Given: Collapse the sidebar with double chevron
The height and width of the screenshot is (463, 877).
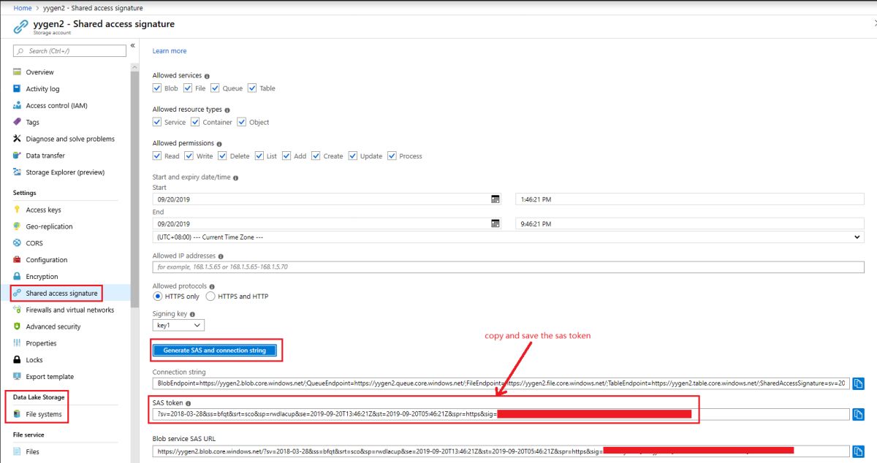Looking at the screenshot, I should tap(132, 45).
